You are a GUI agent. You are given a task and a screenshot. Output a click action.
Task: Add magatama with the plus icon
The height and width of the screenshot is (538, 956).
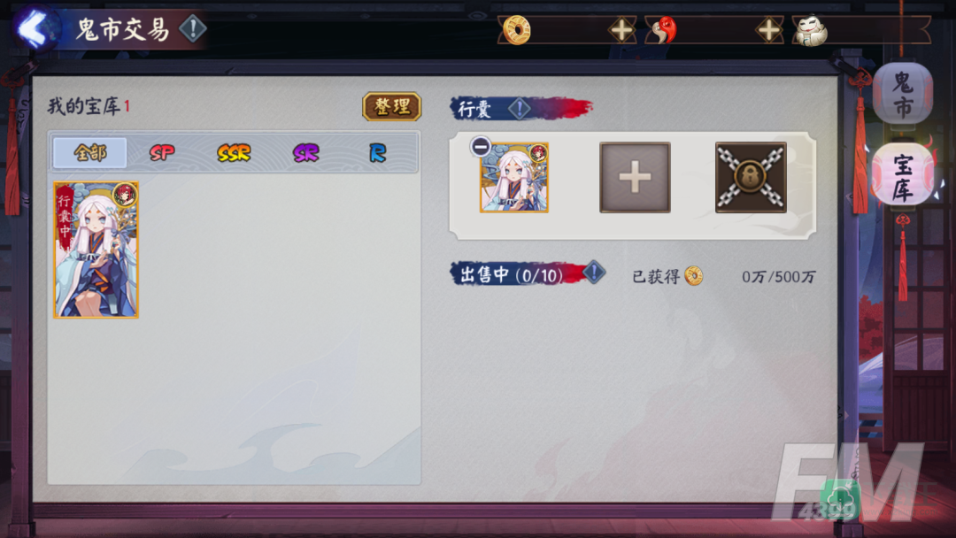(x=769, y=30)
